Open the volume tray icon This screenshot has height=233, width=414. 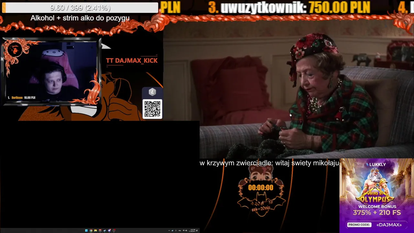pyautogui.click(x=186, y=230)
